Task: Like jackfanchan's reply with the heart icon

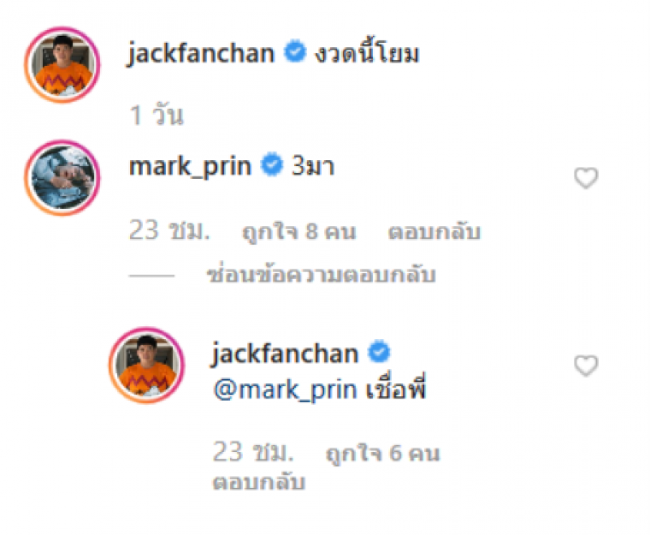Action: (x=586, y=365)
